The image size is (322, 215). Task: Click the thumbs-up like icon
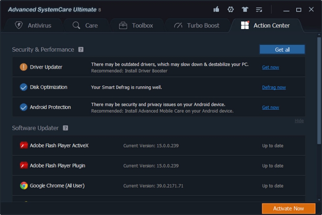(x=216, y=9)
